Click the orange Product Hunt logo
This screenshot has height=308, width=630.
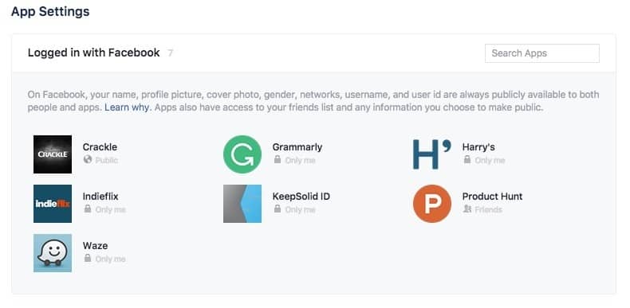coord(432,204)
